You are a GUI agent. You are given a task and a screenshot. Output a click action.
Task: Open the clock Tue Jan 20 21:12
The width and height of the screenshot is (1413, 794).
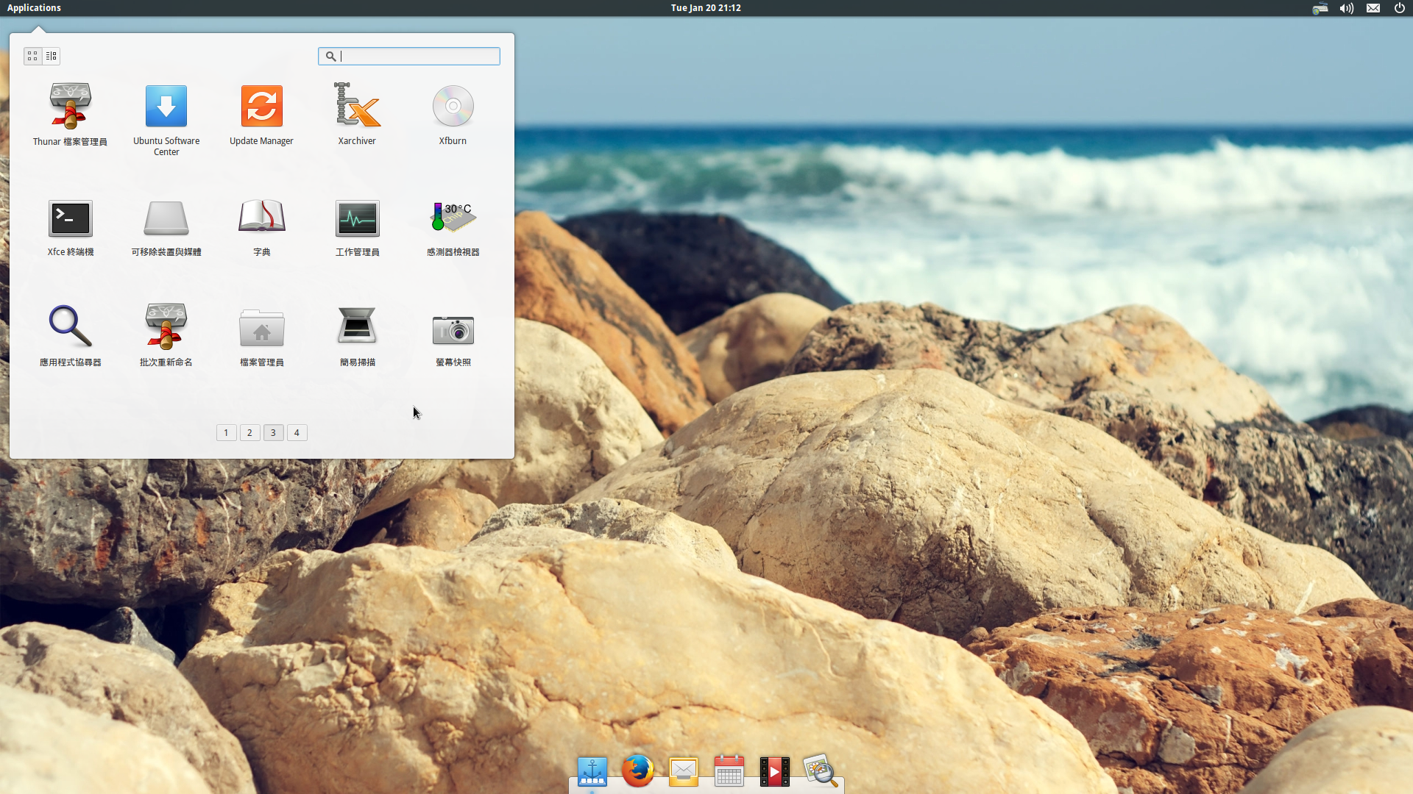click(706, 8)
